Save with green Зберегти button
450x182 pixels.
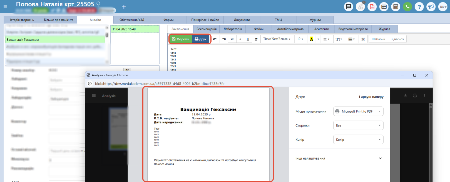click(181, 39)
